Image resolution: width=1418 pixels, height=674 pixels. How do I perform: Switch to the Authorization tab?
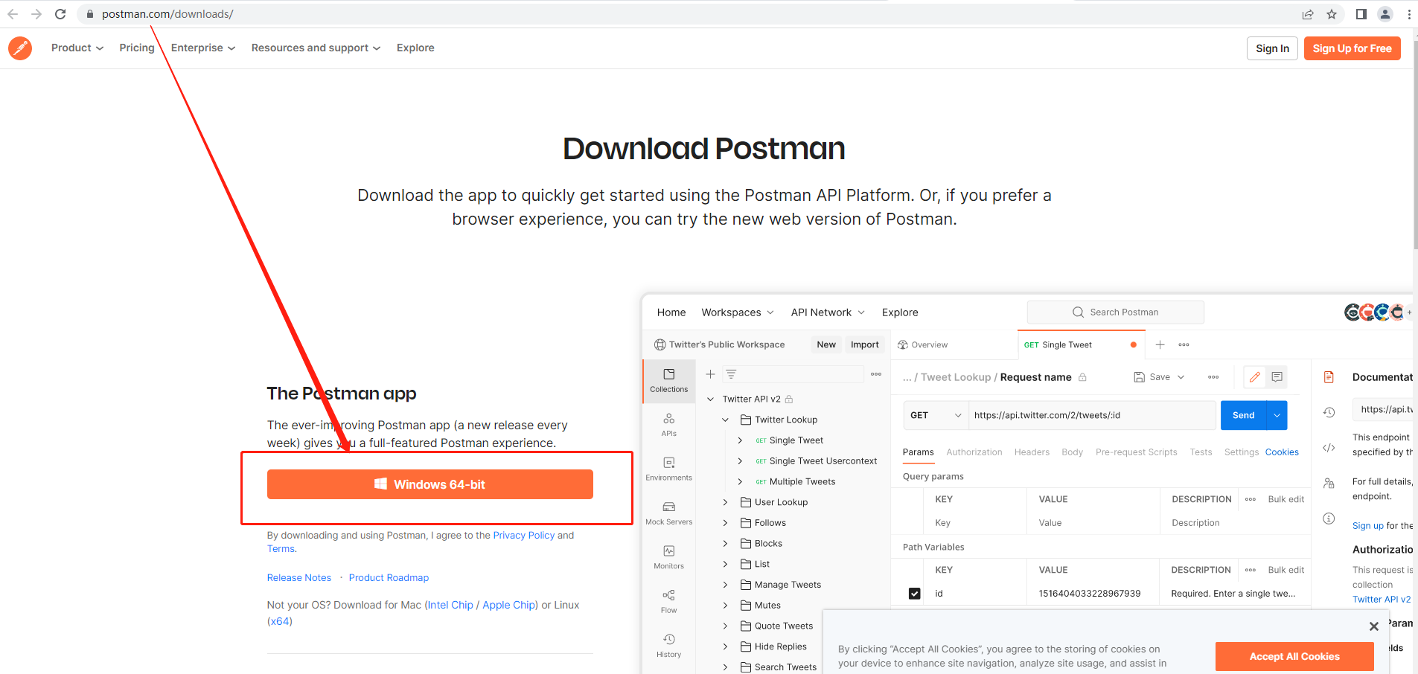click(974, 452)
